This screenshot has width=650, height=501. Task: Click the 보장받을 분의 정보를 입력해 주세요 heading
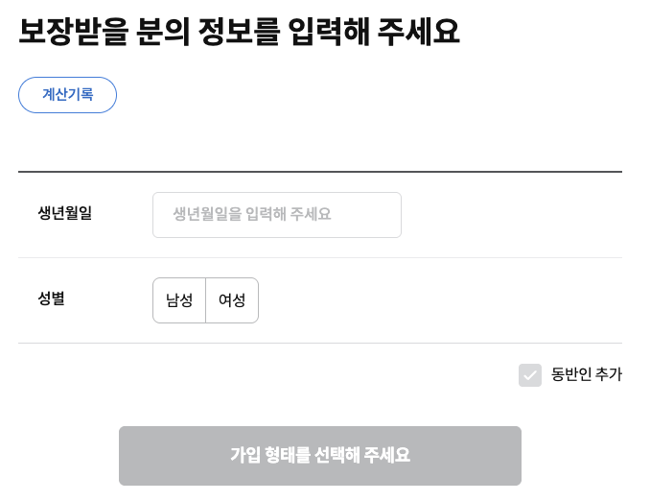239,32
